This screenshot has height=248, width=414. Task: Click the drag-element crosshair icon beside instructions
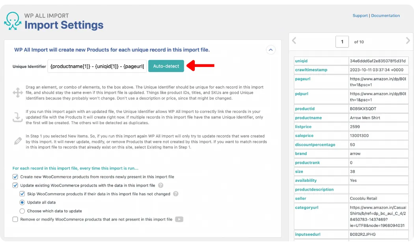pyautogui.click(x=17, y=92)
